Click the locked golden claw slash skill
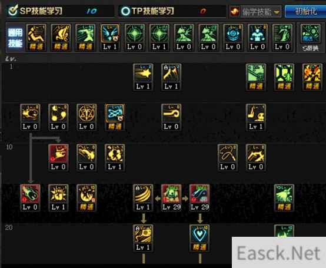326x268 pixels. coord(171,77)
